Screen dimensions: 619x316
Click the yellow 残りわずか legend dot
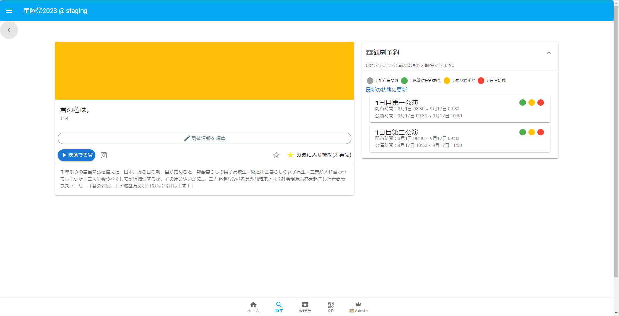[x=447, y=81]
